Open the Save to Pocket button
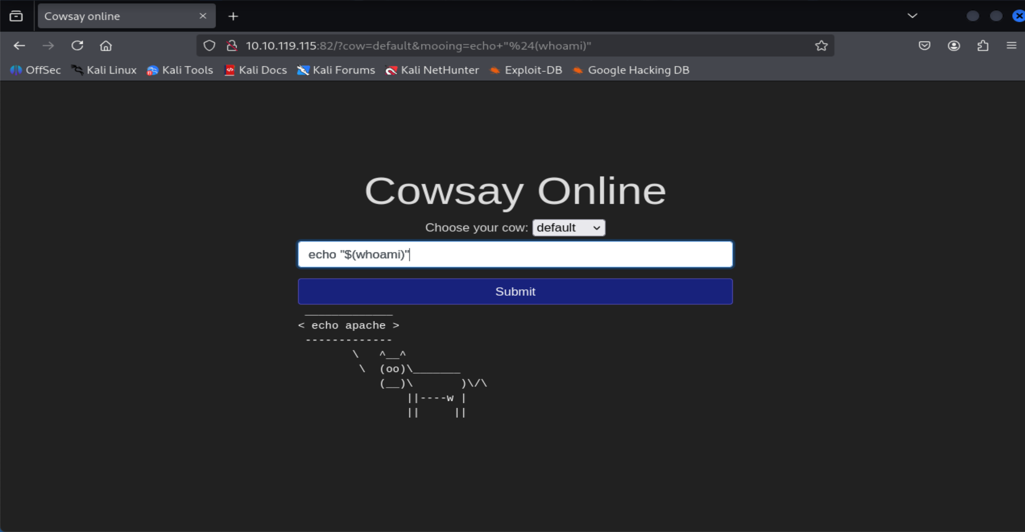 point(924,46)
